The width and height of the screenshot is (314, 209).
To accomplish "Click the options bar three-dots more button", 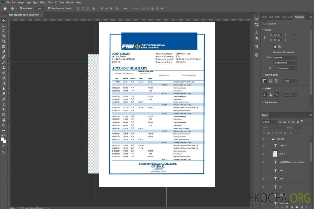I will point(125,8).
